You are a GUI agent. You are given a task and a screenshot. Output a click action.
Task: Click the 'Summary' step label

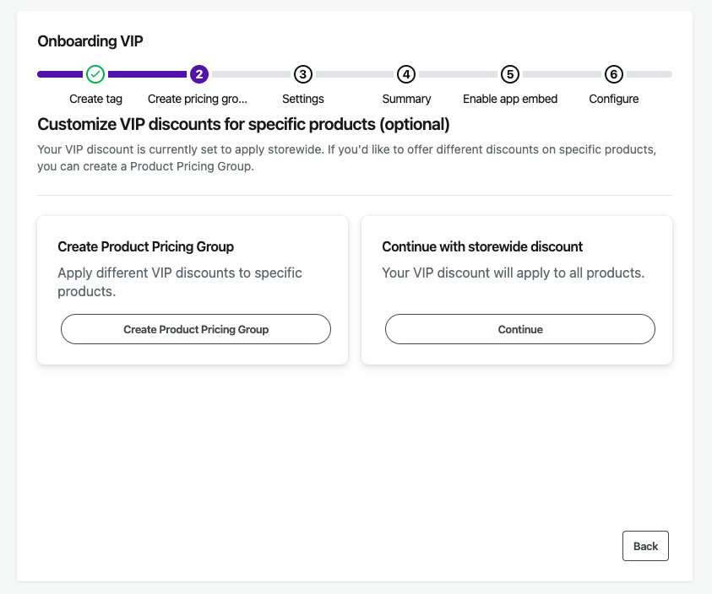[x=406, y=99]
